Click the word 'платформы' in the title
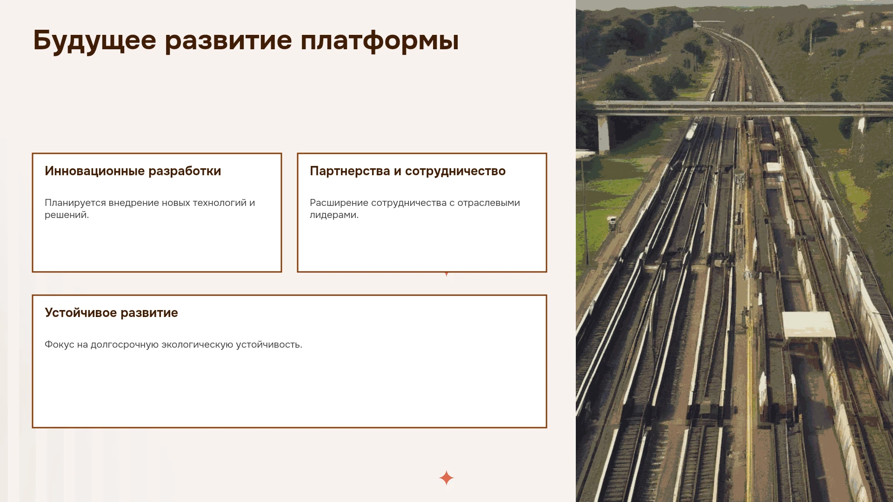 click(380, 41)
